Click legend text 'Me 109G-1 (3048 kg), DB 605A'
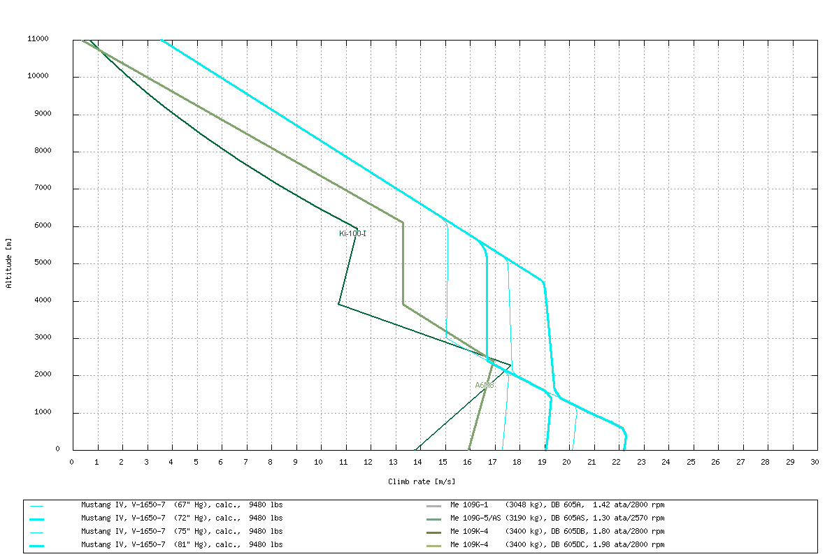 tap(515, 504)
